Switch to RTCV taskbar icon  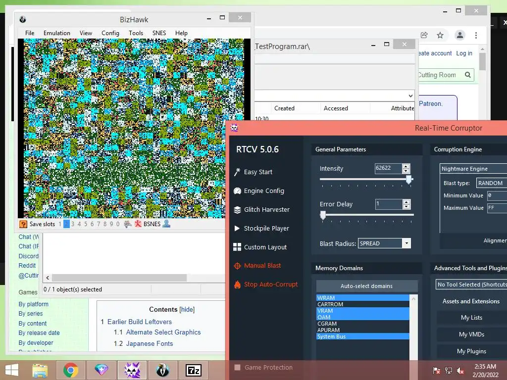(x=132, y=370)
